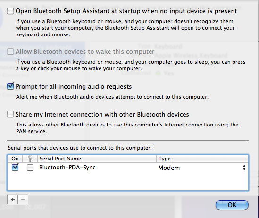Enable Share my Internet connection checkbox
The image size is (259, 218).
click(x=10, y=114)
